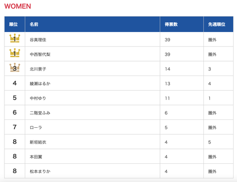
Task: Select the WOMEN heading
Action: [x=18, y=6]
